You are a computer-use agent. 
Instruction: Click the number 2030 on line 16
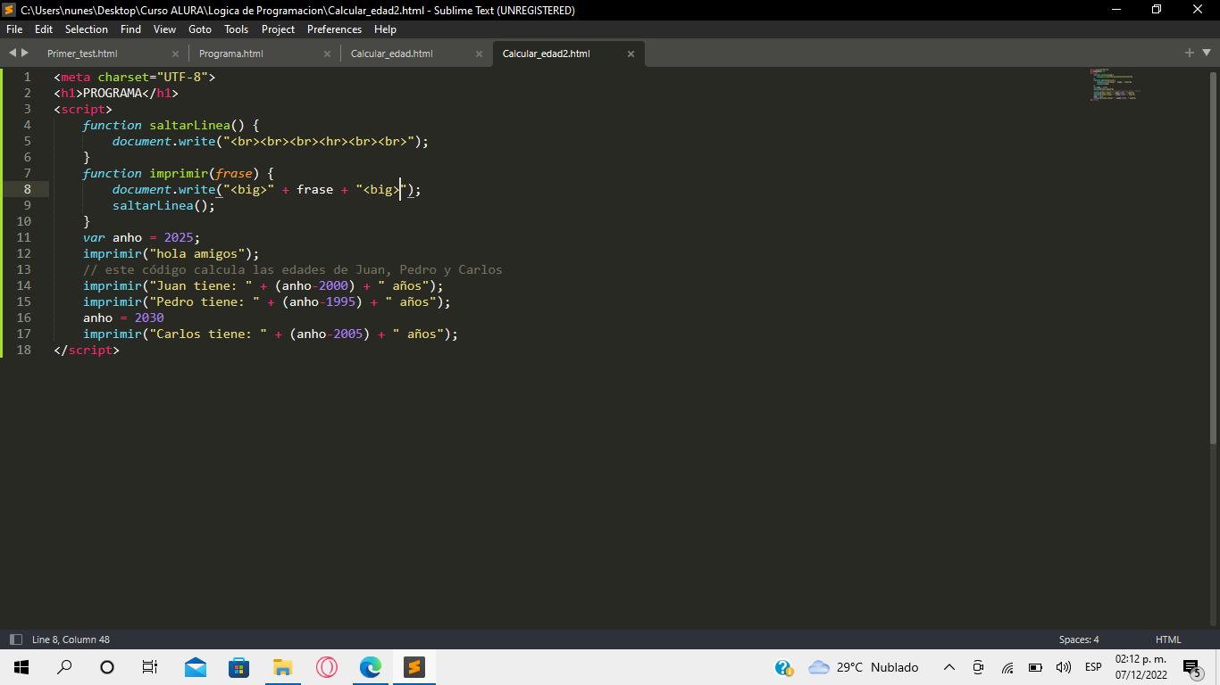tap(149, 318)
